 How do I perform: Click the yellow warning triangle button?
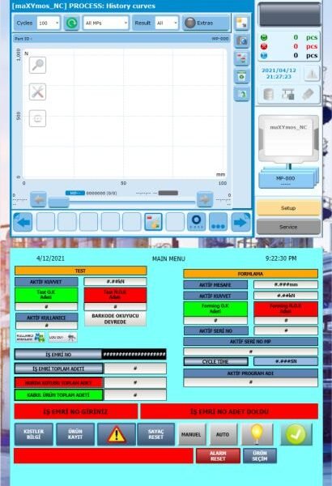tap(117, 434)
